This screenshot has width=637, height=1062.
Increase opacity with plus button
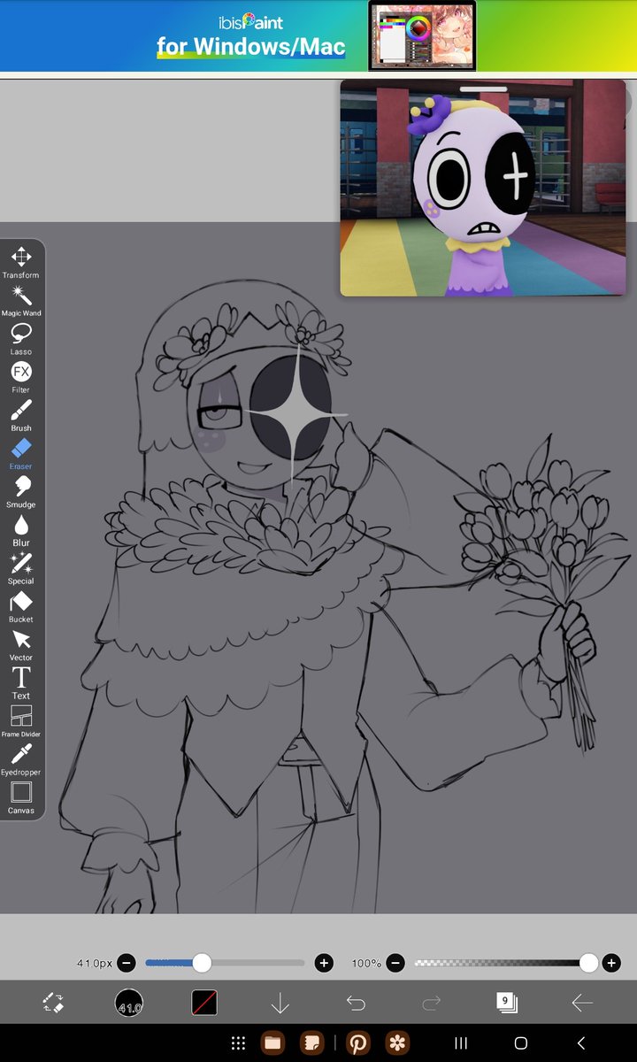(611, 963)
